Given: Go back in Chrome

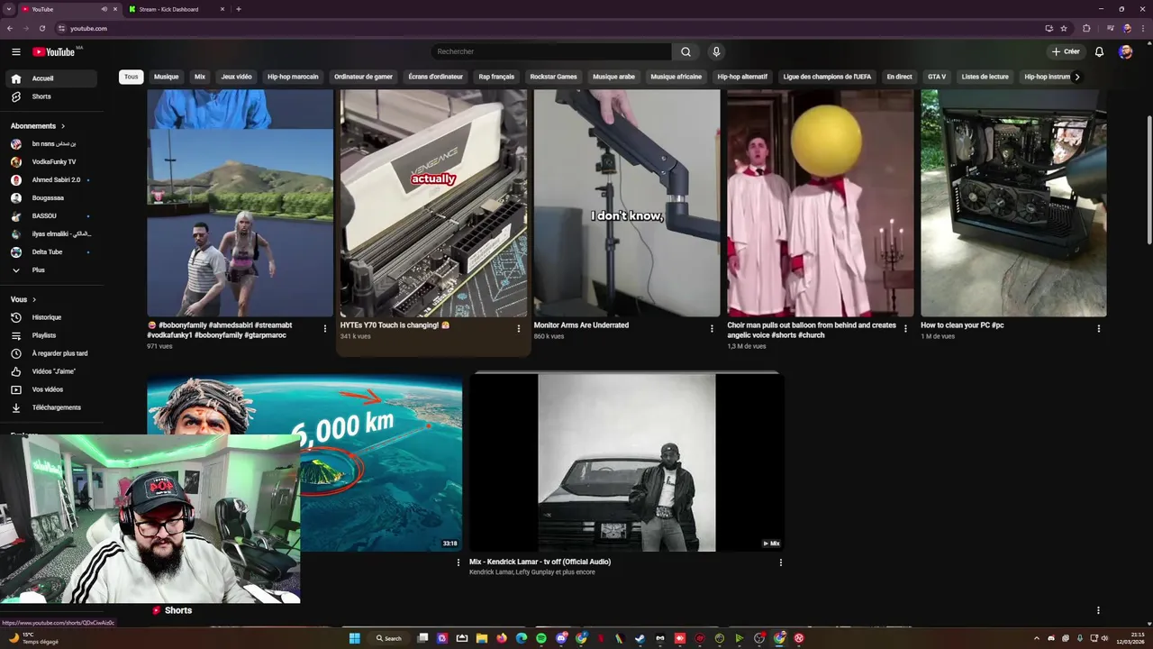Looking at the screenshot, I should [9, 28].
